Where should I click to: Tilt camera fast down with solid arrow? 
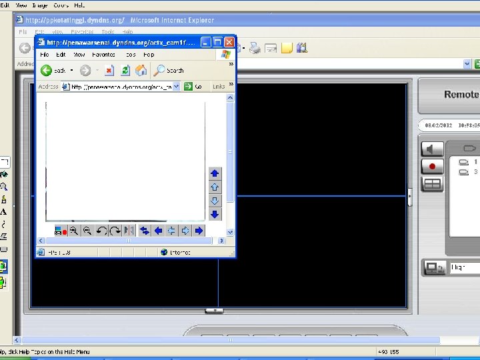215,214
